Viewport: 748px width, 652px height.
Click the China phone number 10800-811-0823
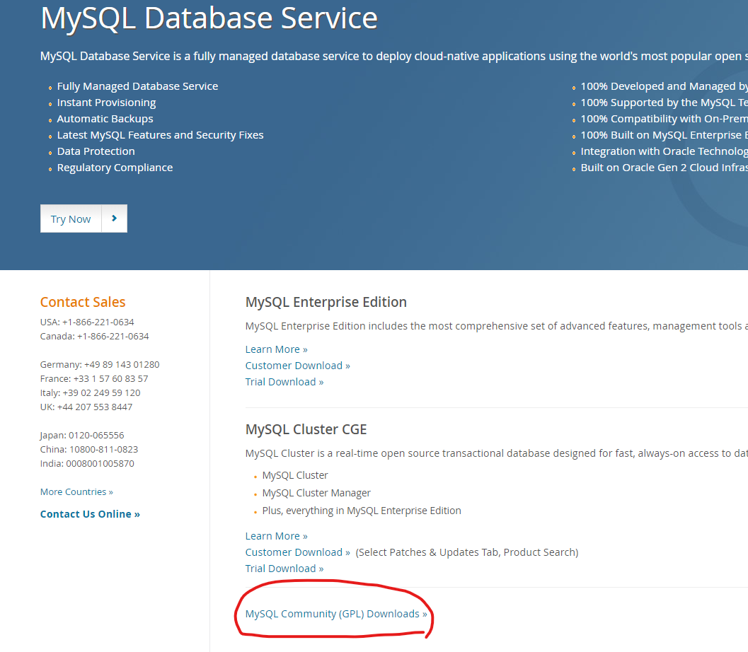104,450
